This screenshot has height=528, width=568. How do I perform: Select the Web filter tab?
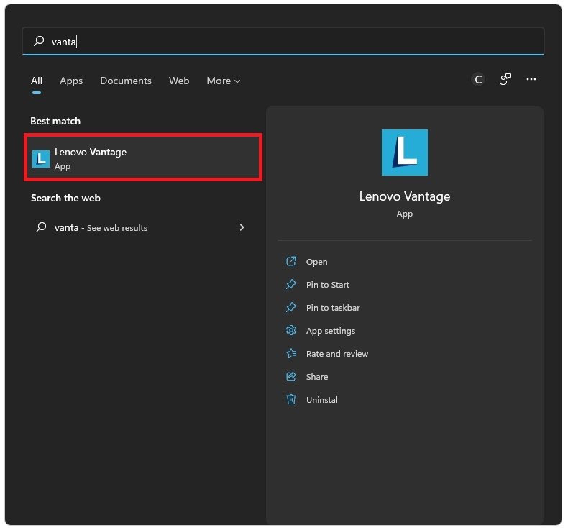[x=179, y=81]
